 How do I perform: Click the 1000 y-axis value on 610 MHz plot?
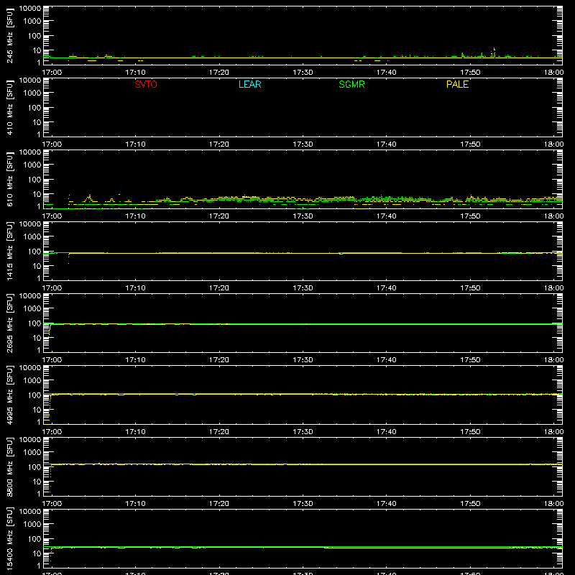32,165
